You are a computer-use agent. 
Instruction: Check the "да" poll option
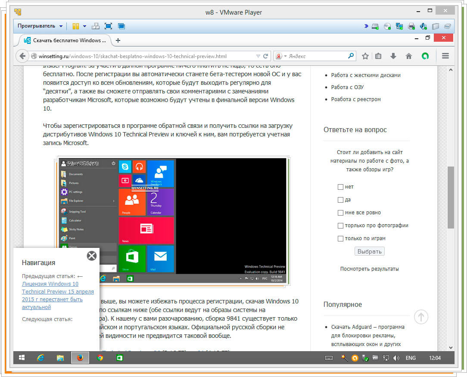coord(340,200)
